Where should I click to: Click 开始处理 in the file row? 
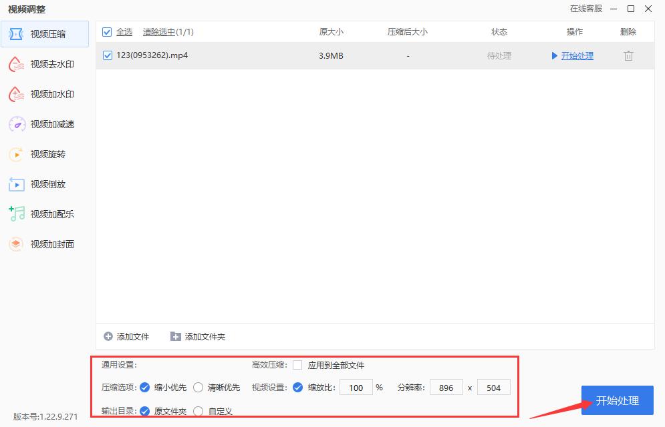(x=576, y=56)
